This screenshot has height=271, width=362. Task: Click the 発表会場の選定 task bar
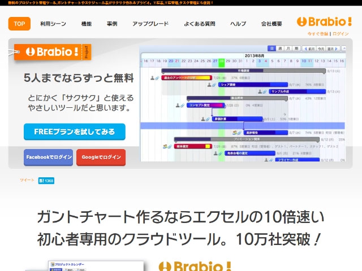(x=250, y=153)
